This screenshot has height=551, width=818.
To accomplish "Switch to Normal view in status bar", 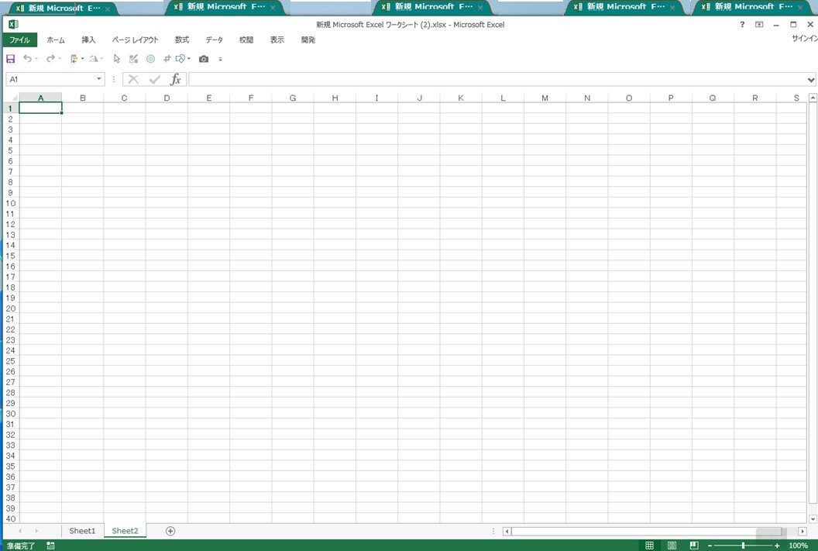I will [650, 546].
